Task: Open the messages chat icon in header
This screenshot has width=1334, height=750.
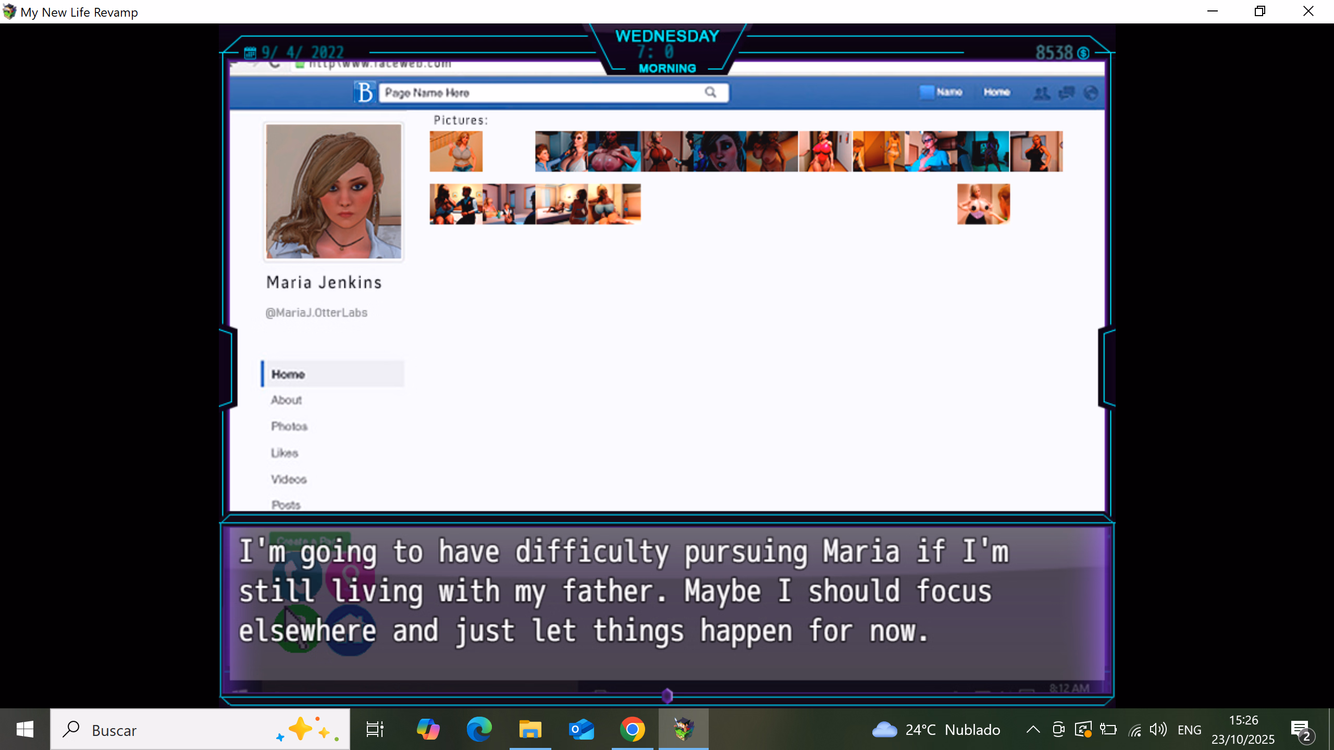Action: click(x=1066, y=93)
